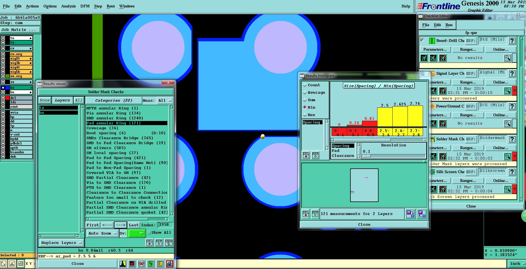Viewport: 526px width, 269px height.
Task: Click the REF icon left of UNDO in Results viewer
Action: click(x=159, y=243)
